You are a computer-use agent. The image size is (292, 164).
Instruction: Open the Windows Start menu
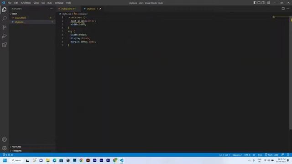click(5, 160)
